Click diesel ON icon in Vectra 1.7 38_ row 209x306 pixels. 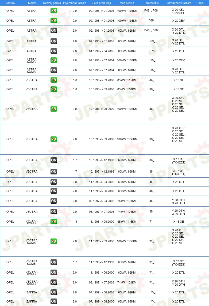[x=53, y=171]
